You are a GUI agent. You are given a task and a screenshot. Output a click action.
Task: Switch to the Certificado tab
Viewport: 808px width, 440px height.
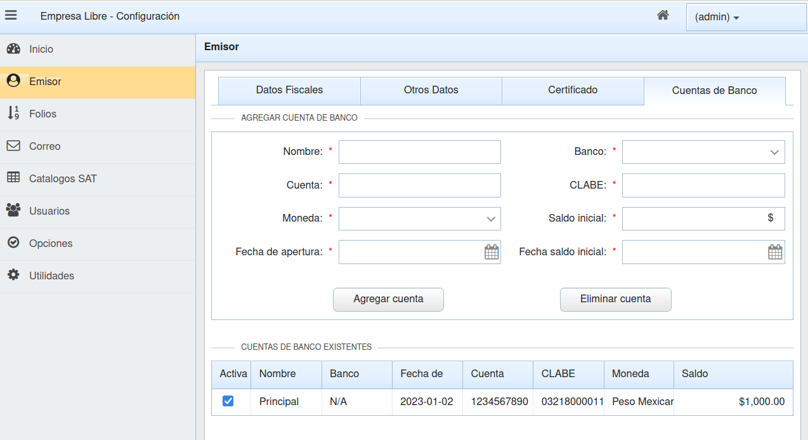[573, 90]
